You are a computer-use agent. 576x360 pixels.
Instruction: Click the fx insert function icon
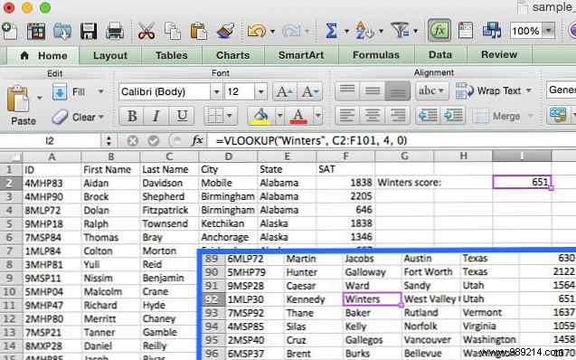tap(197, 140)
